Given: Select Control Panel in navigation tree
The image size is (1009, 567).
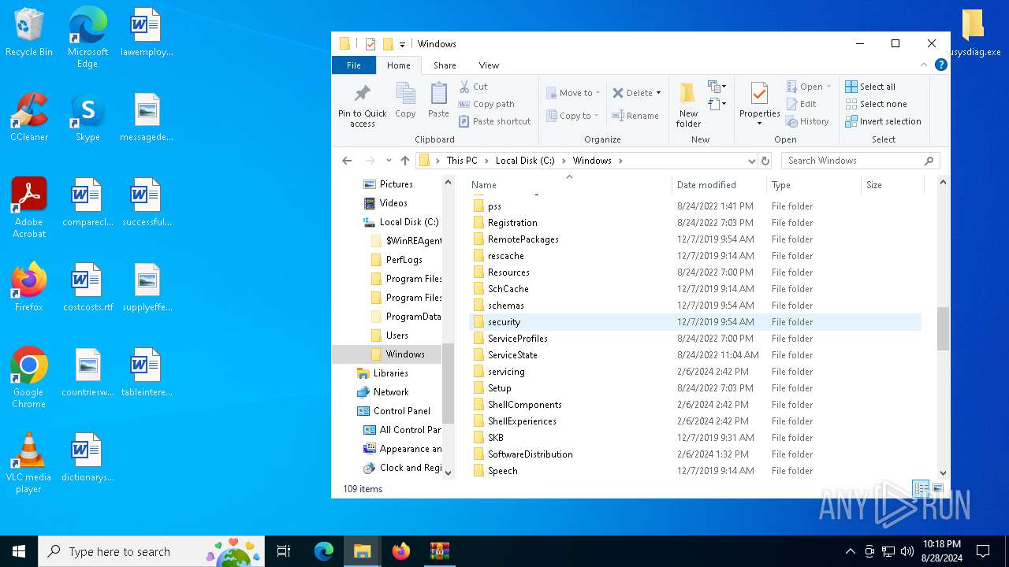Looking at the screenshot, I should [x=401, y=411].
